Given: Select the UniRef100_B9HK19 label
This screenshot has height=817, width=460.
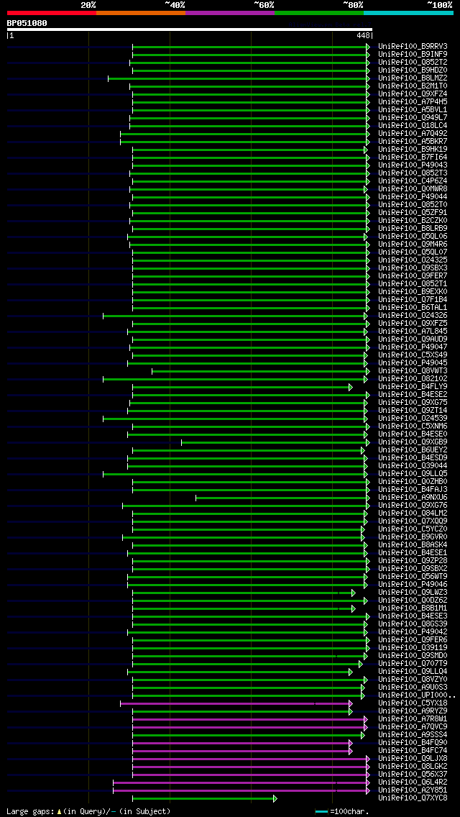Looking at the screenshot, I should click(413, 149).
